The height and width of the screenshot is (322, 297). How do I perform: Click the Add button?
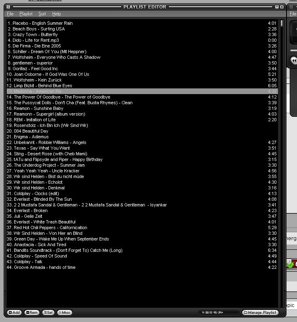click(x=14, y=312)
